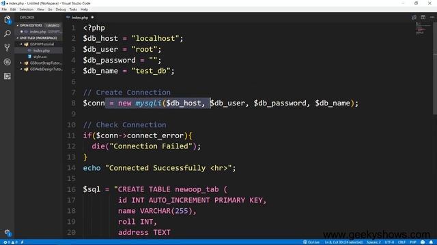The width and height of the screenshot is (437, 245).
Task: Open the Debug view in the activity bar
Action: pos(8,62)
